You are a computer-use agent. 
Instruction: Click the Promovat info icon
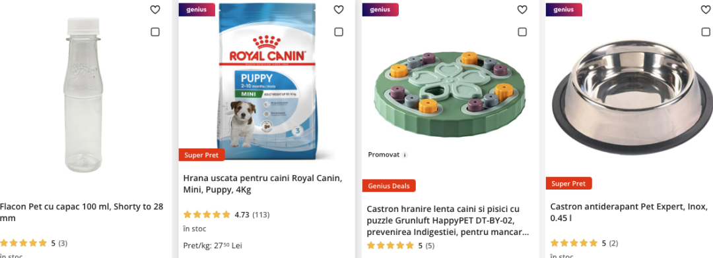click(x=405, y=155)
